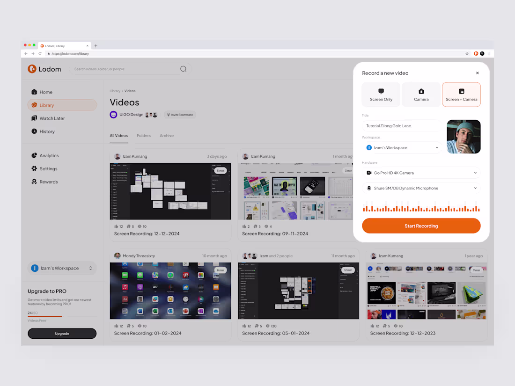Click the Rewards icon in sidebar
The image size is (515, 386).
(x=35, y=182)
